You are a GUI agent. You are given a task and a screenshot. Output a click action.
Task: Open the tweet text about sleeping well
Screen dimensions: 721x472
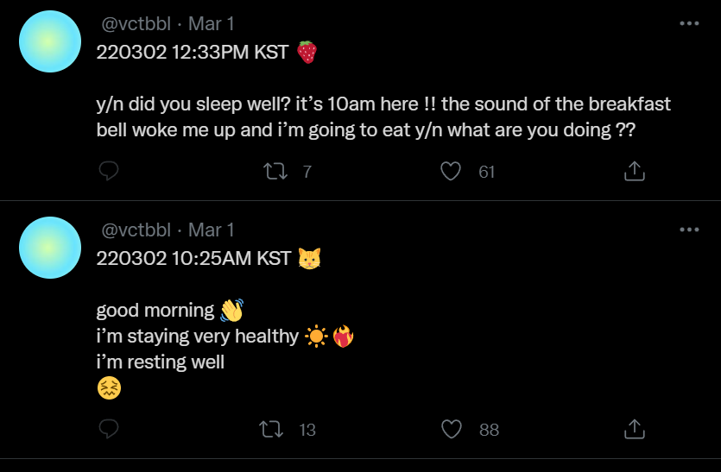383,117
